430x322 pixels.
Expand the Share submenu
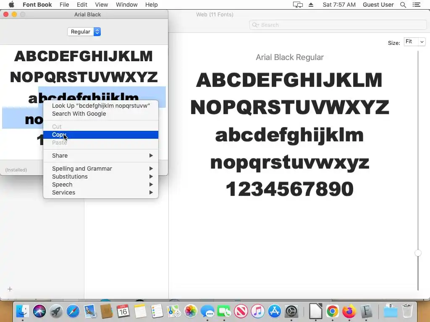coord(101,156)
